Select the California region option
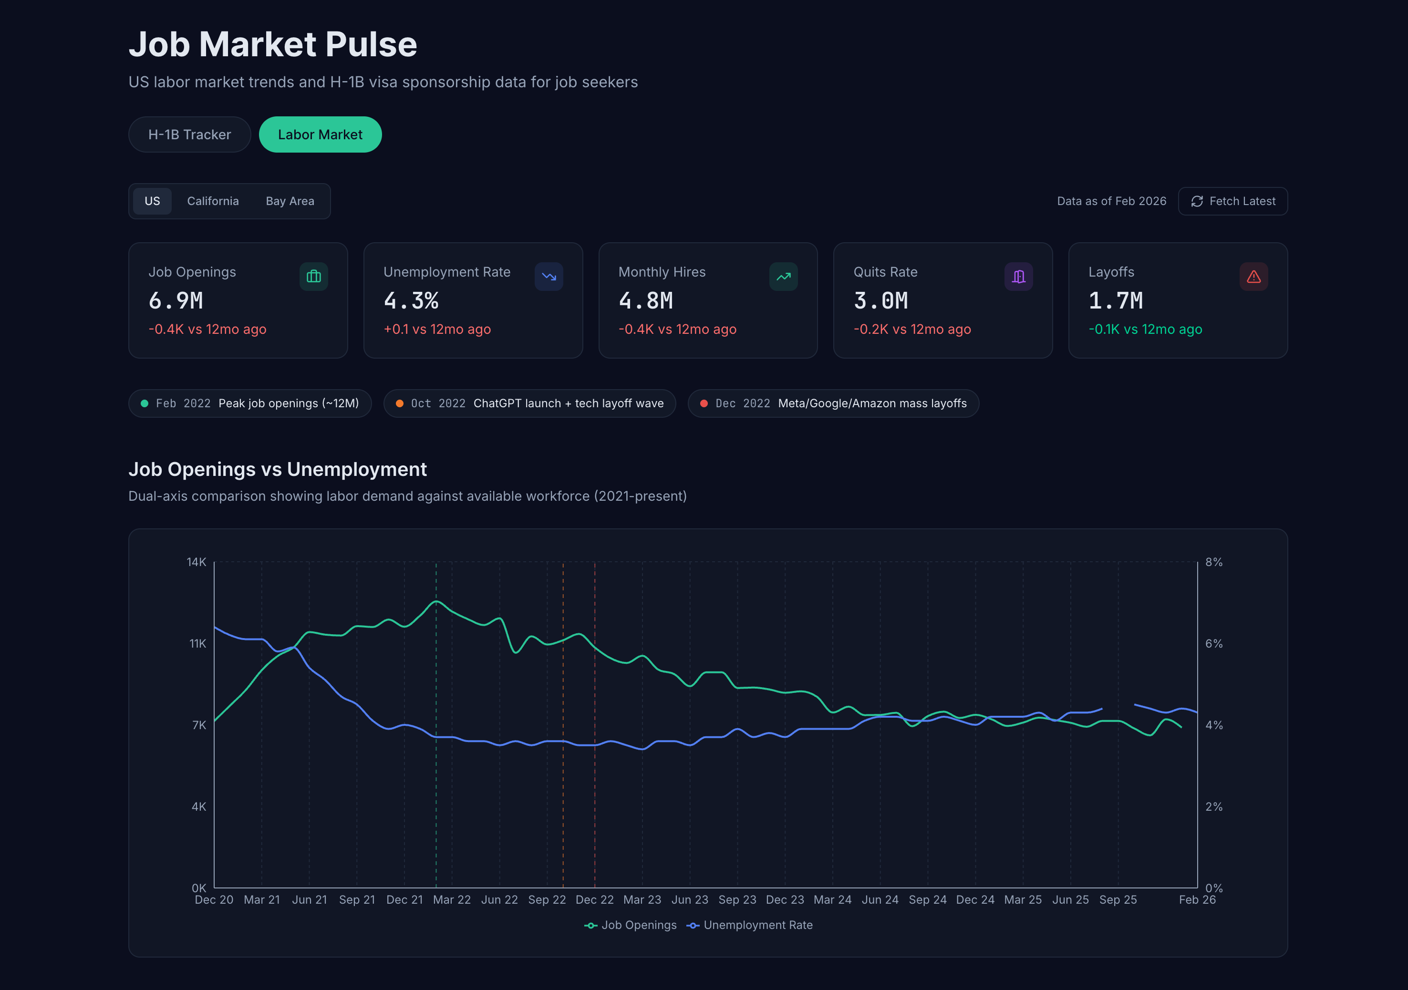 click(213, 201)
